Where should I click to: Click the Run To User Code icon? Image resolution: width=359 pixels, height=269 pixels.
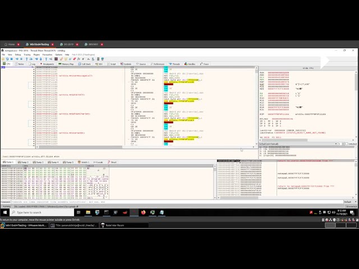click(50, 59)
